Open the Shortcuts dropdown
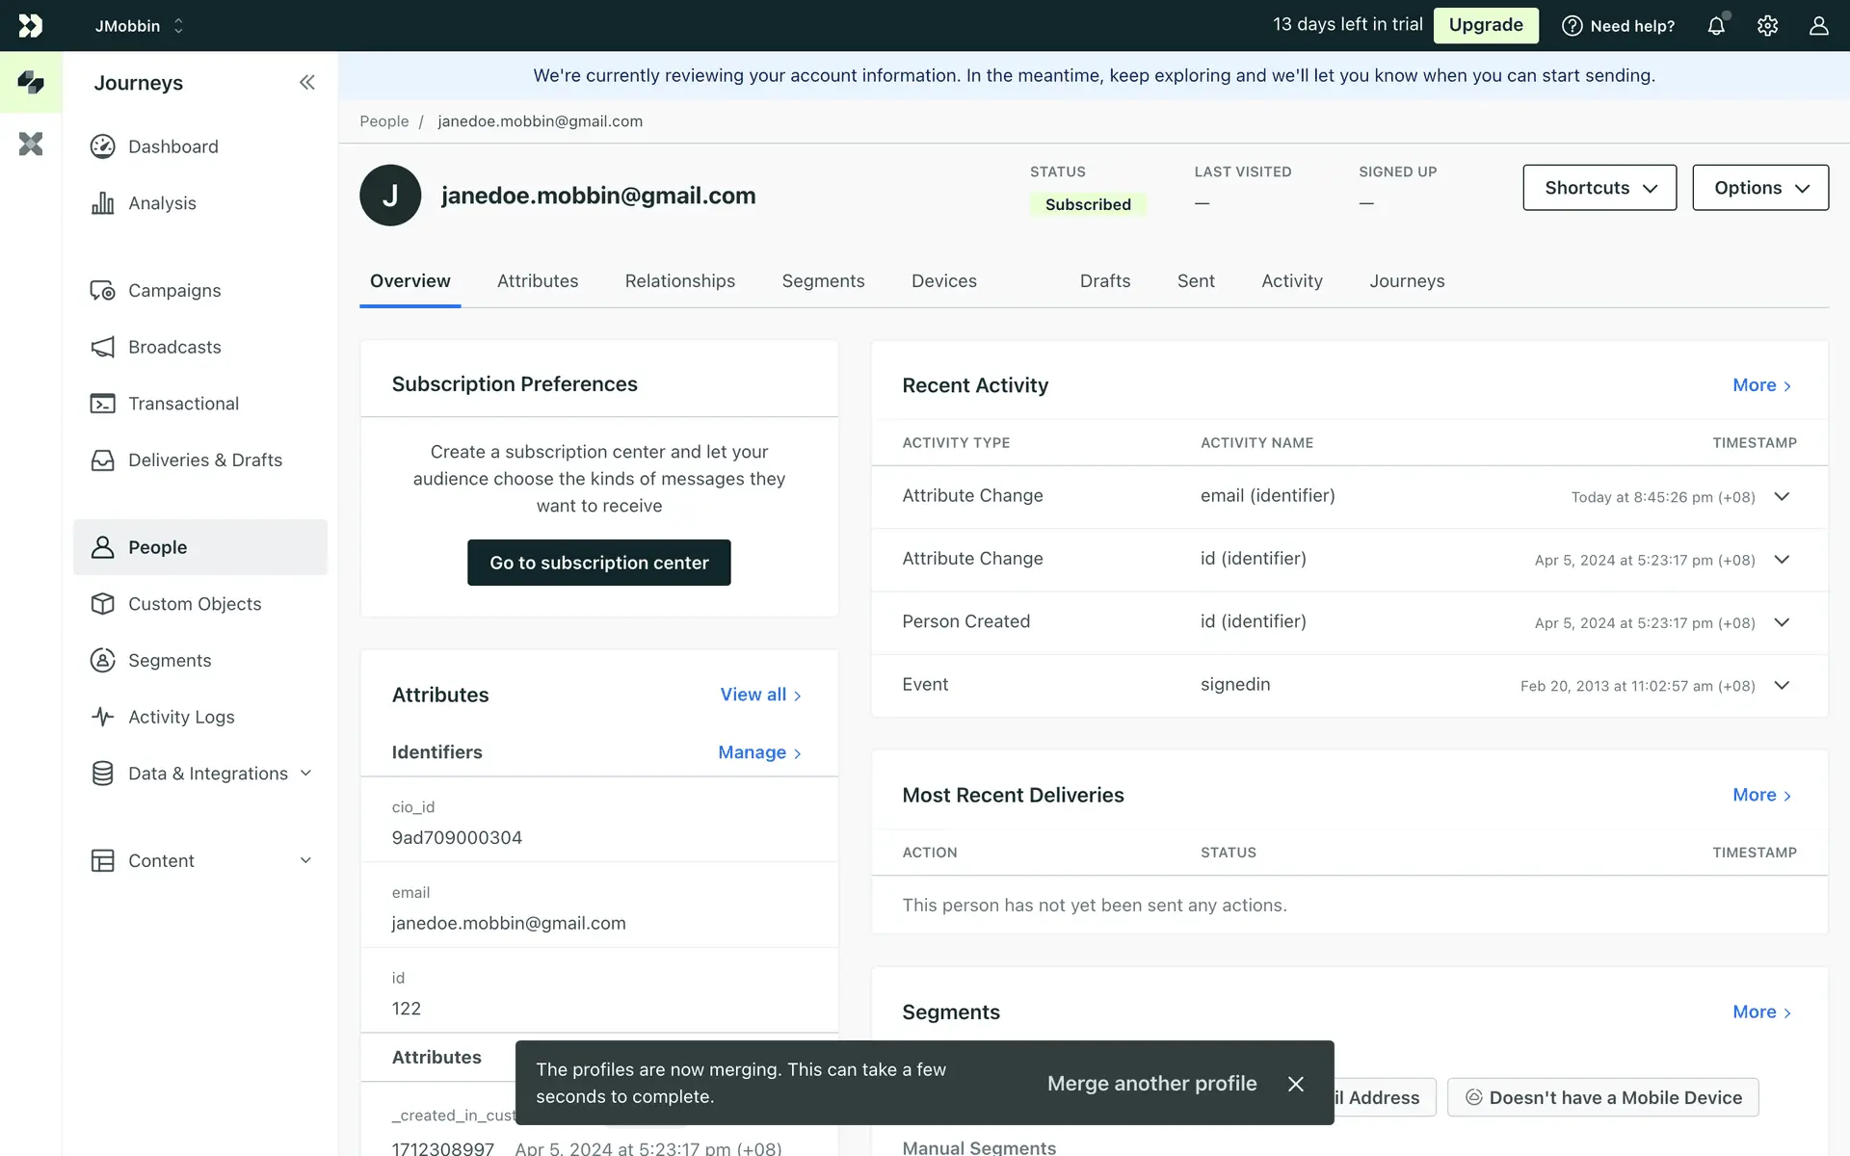 pos(1599,188)
